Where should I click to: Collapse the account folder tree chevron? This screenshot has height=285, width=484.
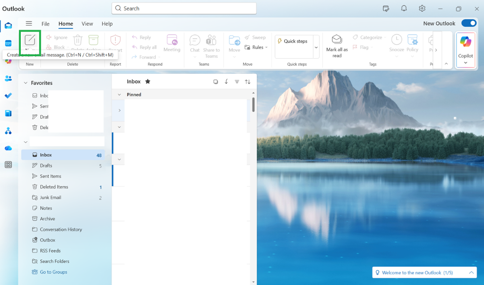pos(26,142)
